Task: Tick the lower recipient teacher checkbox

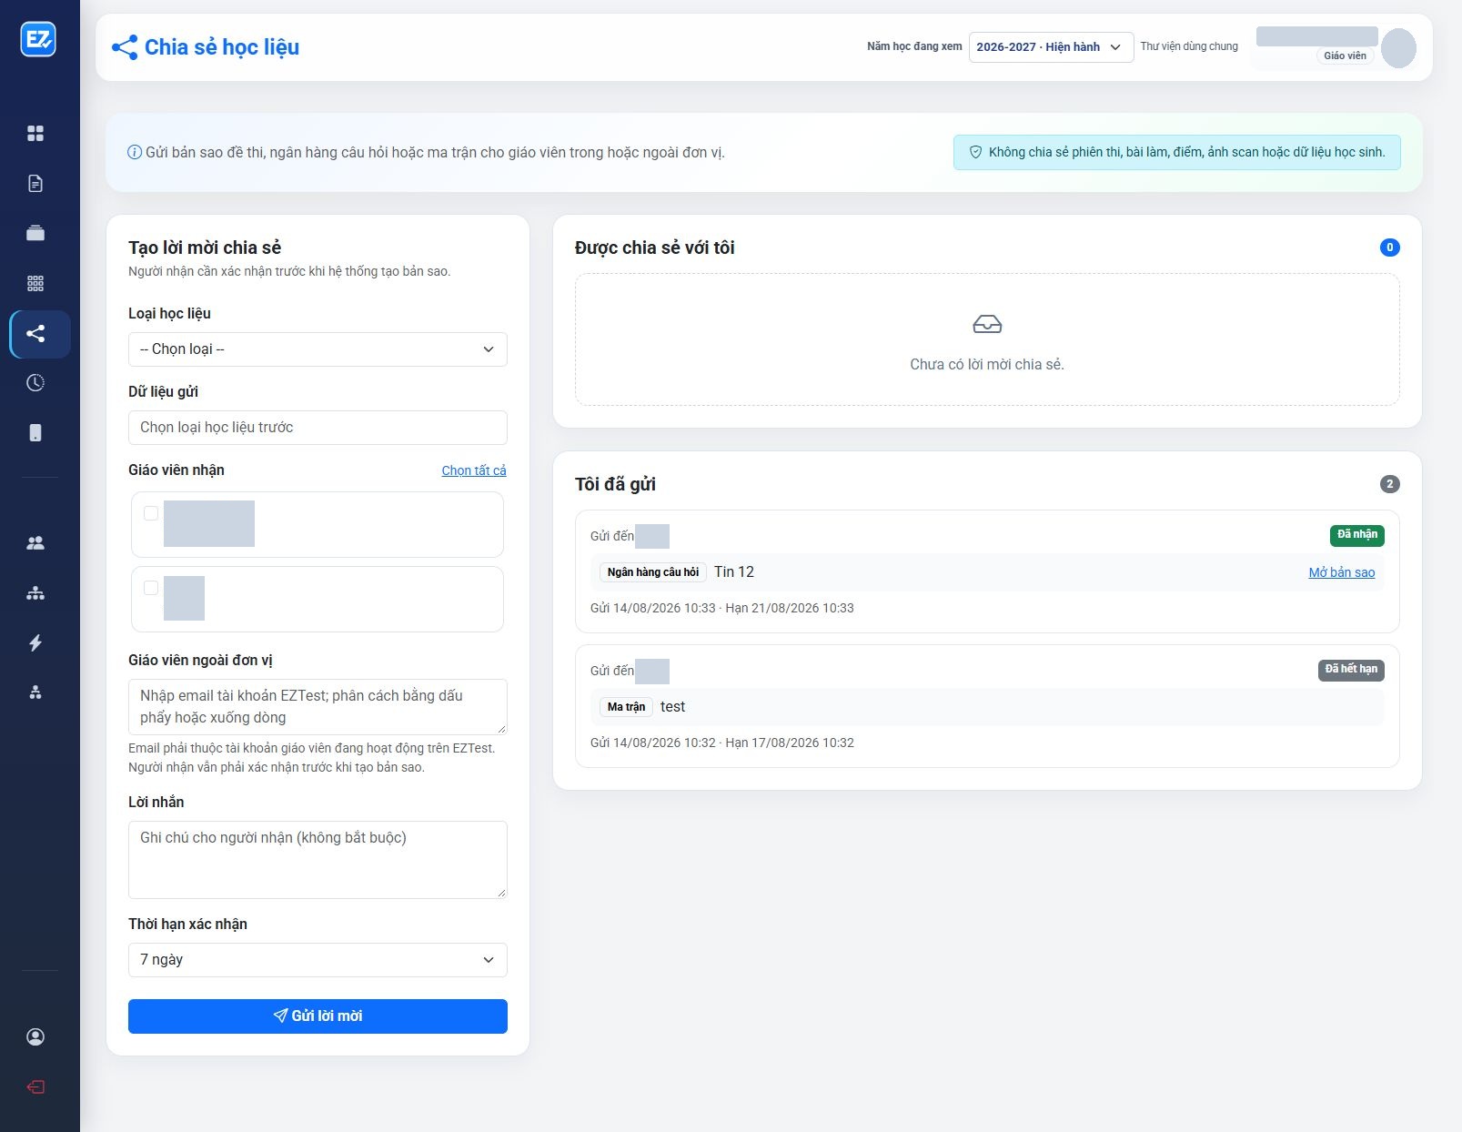Action: pos(151,588)
